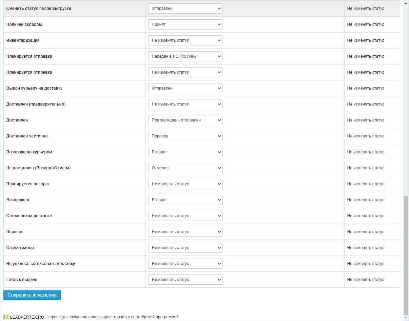
Task: Click right-column Не изменять статус in Готов к выдаче row
Action: coord(366,280)
